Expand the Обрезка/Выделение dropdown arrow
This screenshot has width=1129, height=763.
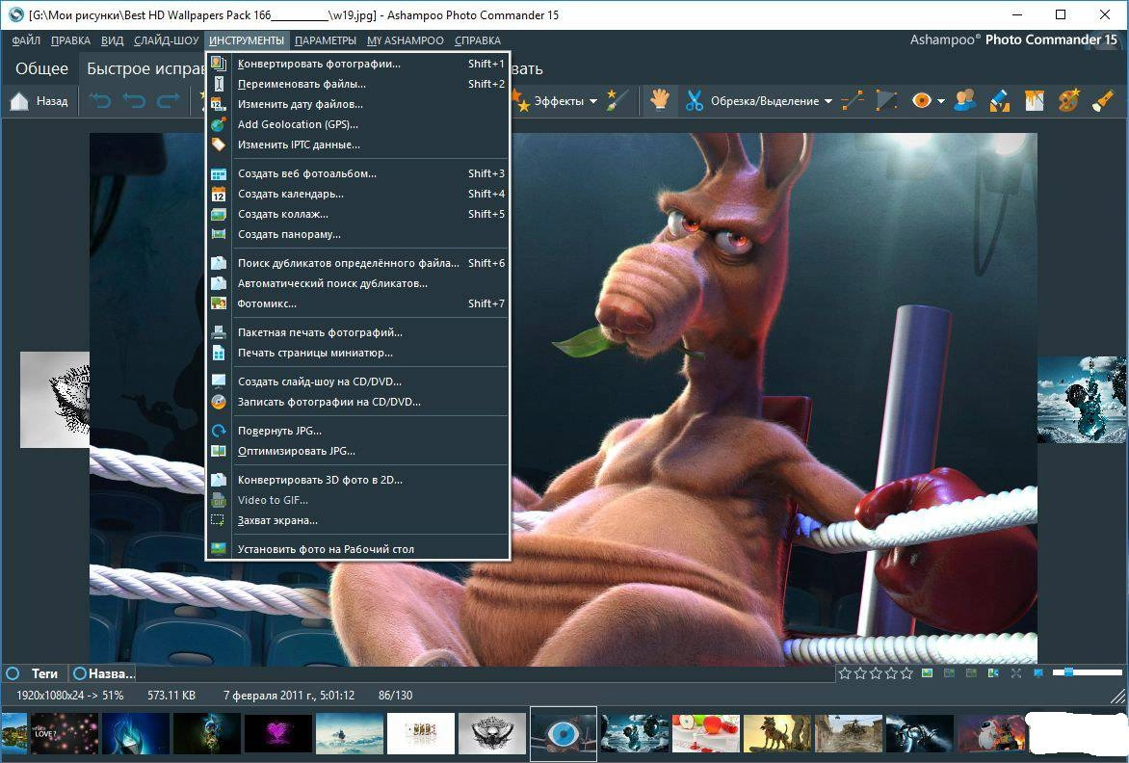coord(828,101)
